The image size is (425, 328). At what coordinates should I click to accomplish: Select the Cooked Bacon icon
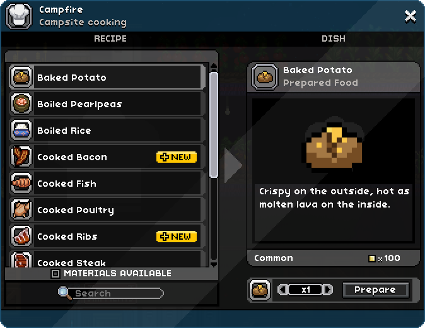[21, 156]
